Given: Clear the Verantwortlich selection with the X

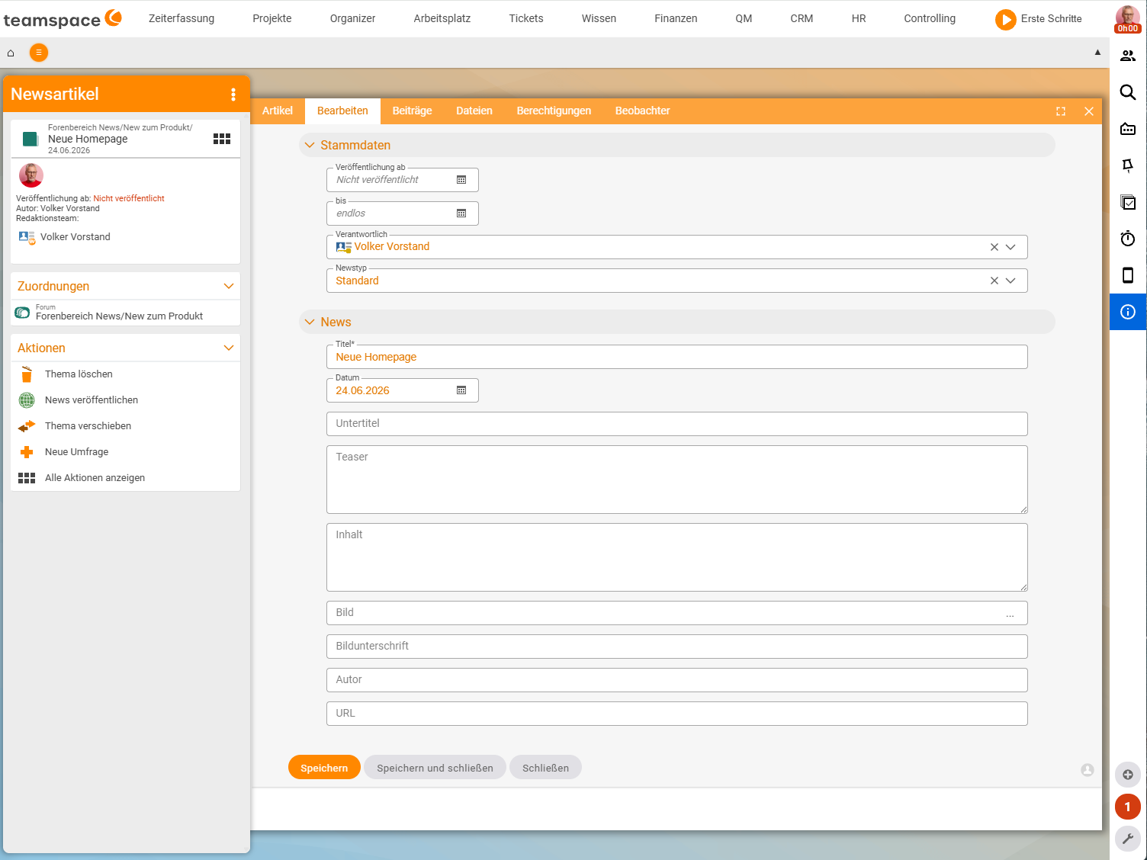Looking at the screenshot, I should [994, 247].
